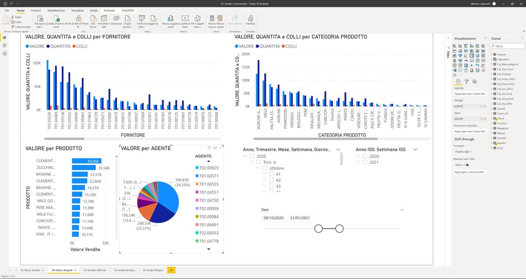The width and height of the screenshot is (526, 279).
Task: Click the Pubblica icon in the ribbon
Action: click(x=250, y=19)
